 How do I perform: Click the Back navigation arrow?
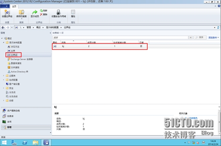[3, 27]
